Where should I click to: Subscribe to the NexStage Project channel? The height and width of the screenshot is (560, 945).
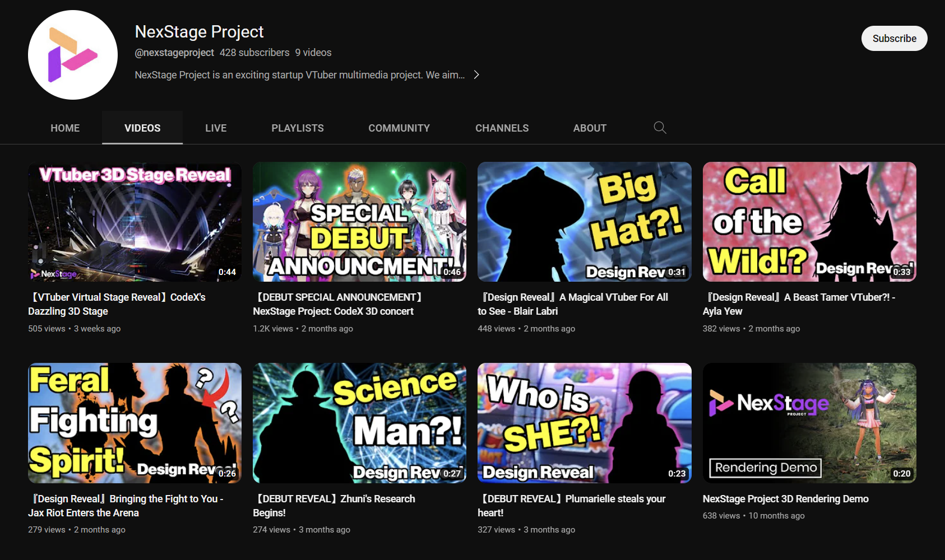coord(894,38)
